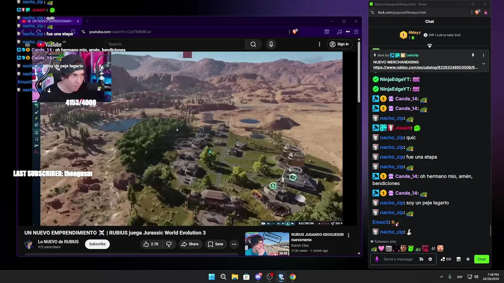Click the YouTube search magnifier button
The image size is (504, 283).
(x=253, y=44)
